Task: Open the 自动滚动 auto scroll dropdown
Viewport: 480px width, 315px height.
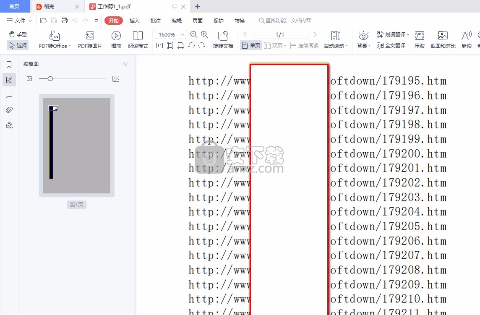Action: [336, 40]
